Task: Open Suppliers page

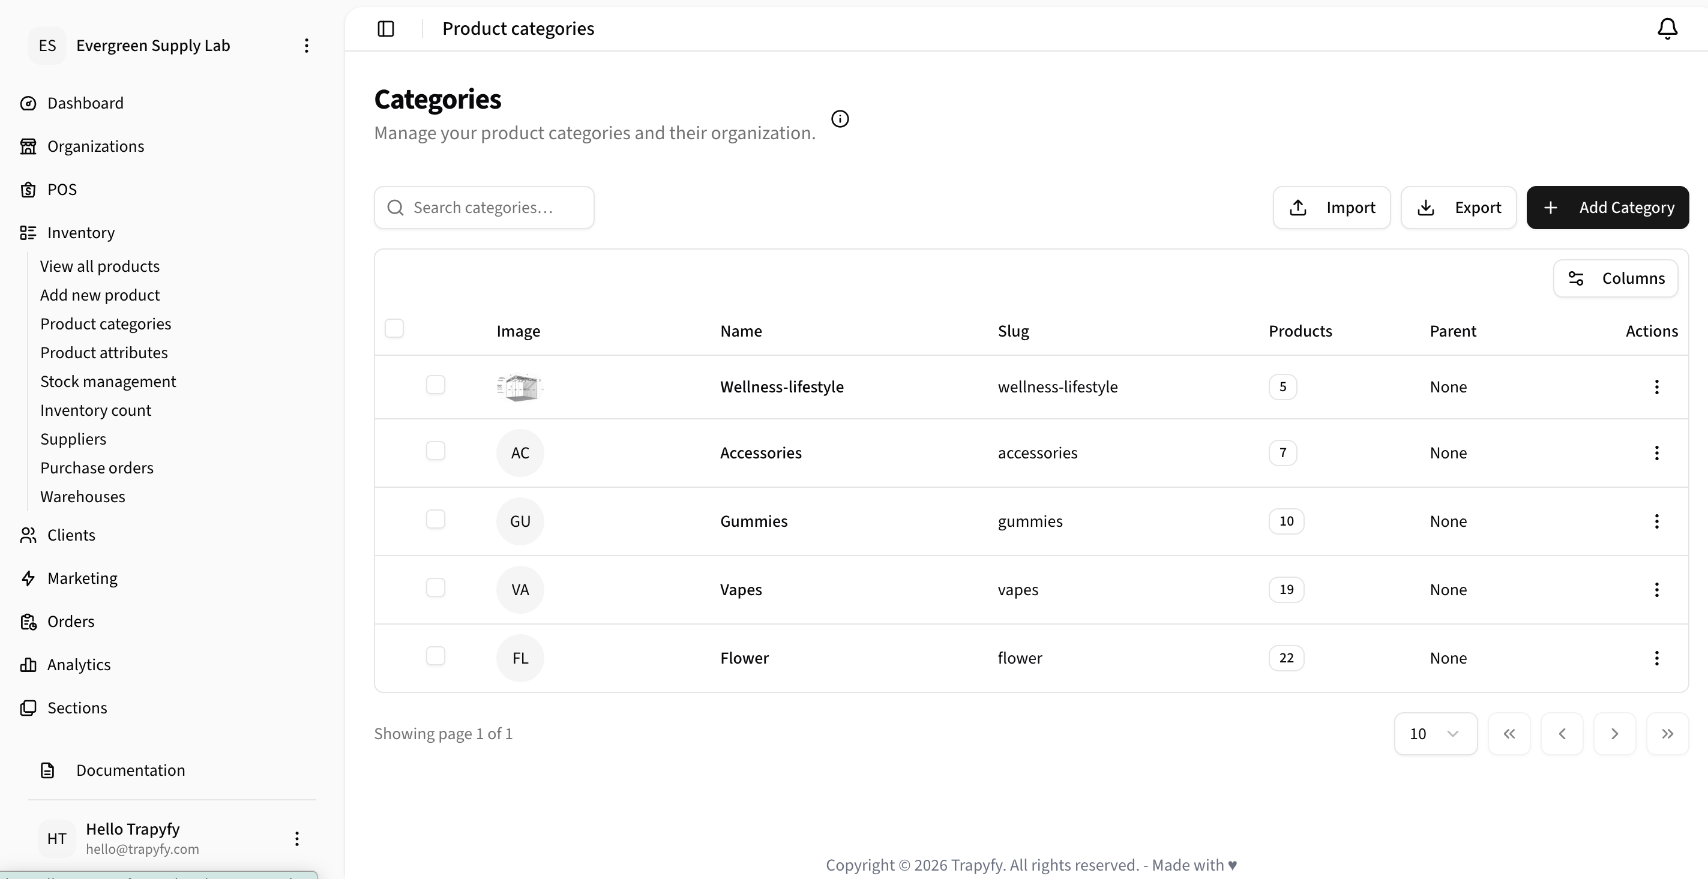Action: click(73, 439)
